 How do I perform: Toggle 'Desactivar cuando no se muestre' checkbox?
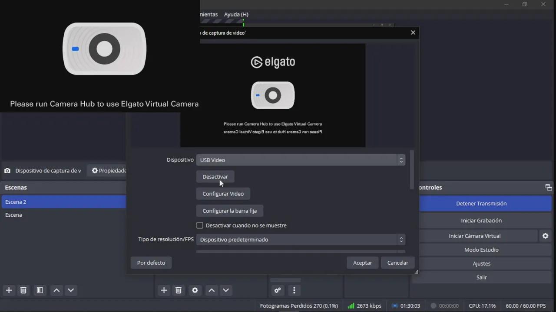click(x=200, y=225)
